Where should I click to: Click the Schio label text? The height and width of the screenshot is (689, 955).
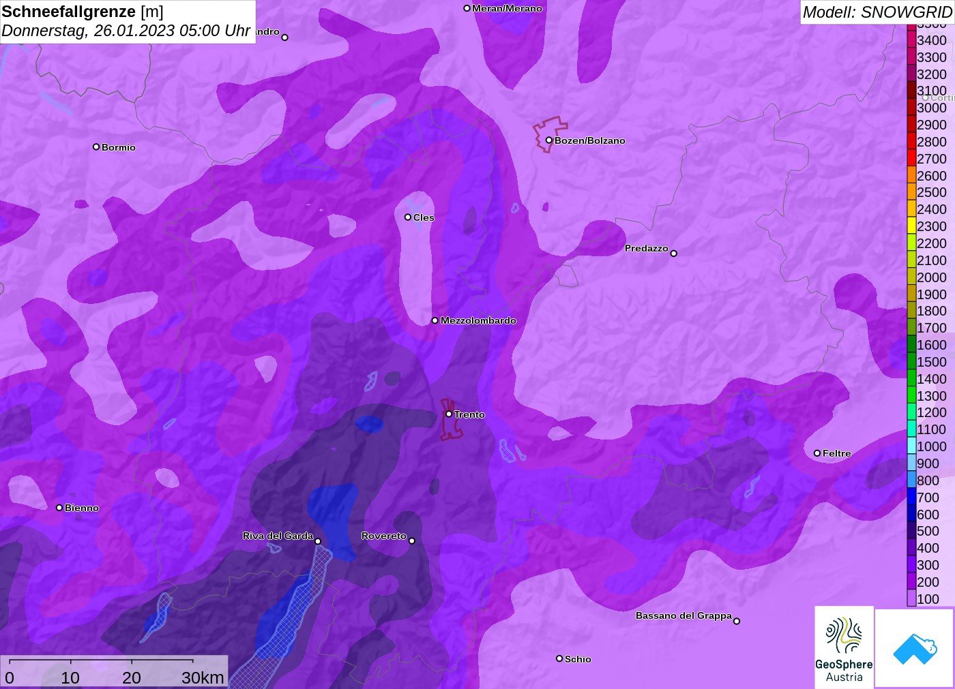(578, 659)
